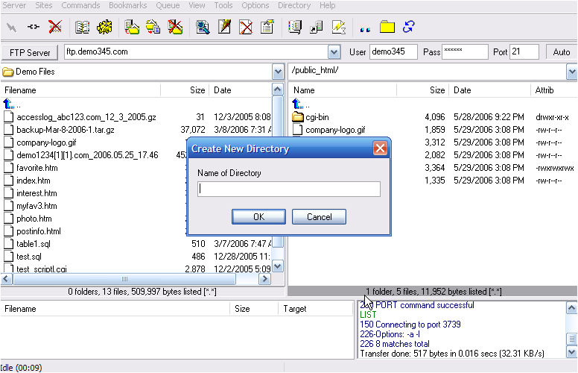Sort local list by Filename column
578x373 pixels.
[81, 90]
